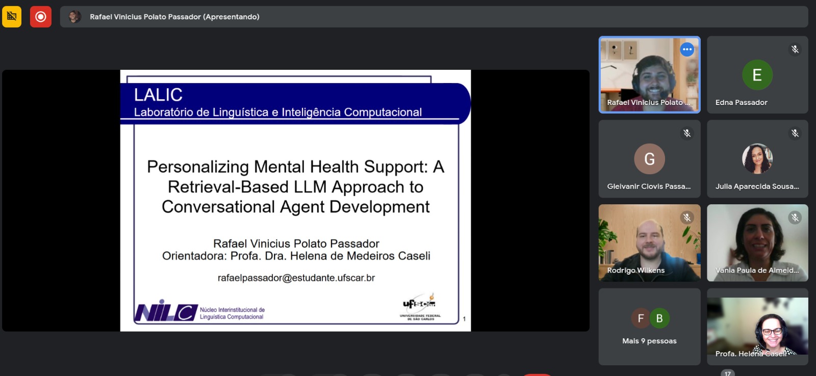This screenshot has width=816, height=376.
Task: Expand the "Mais 9 pessoas" participants tile
Action: (649, 327)
